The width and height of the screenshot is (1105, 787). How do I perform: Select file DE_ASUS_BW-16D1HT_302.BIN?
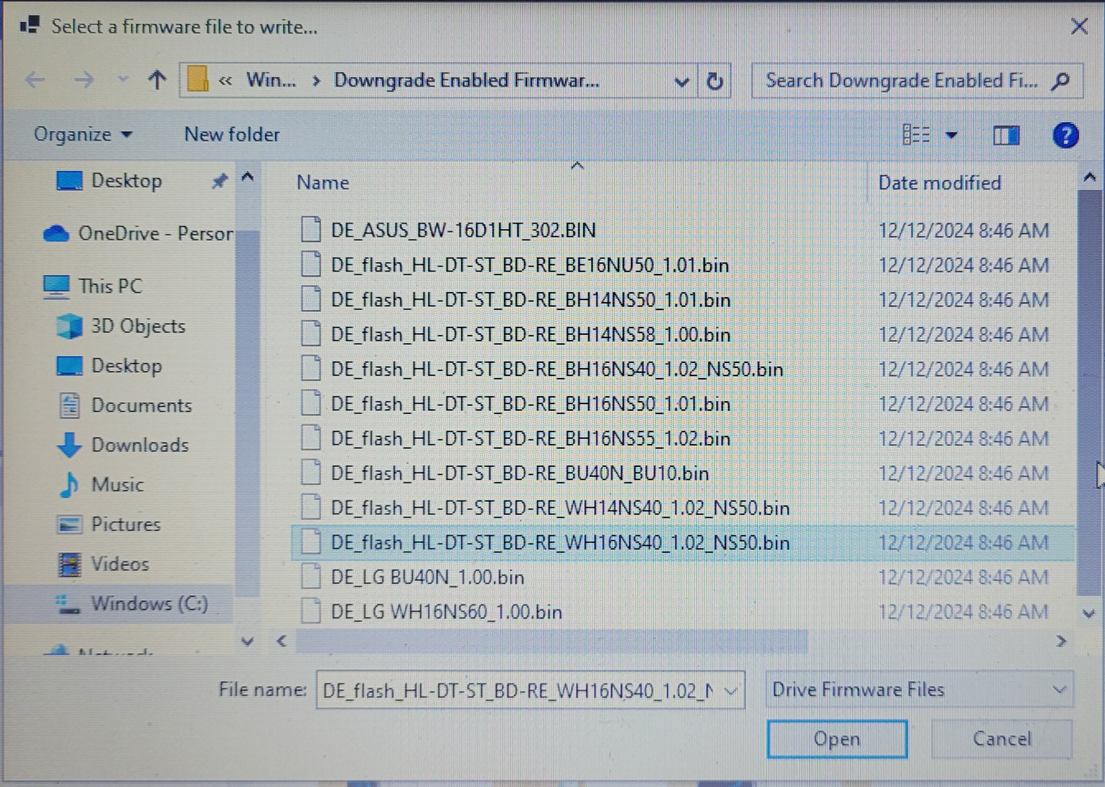pyautogui.click(x=463, y=230)
